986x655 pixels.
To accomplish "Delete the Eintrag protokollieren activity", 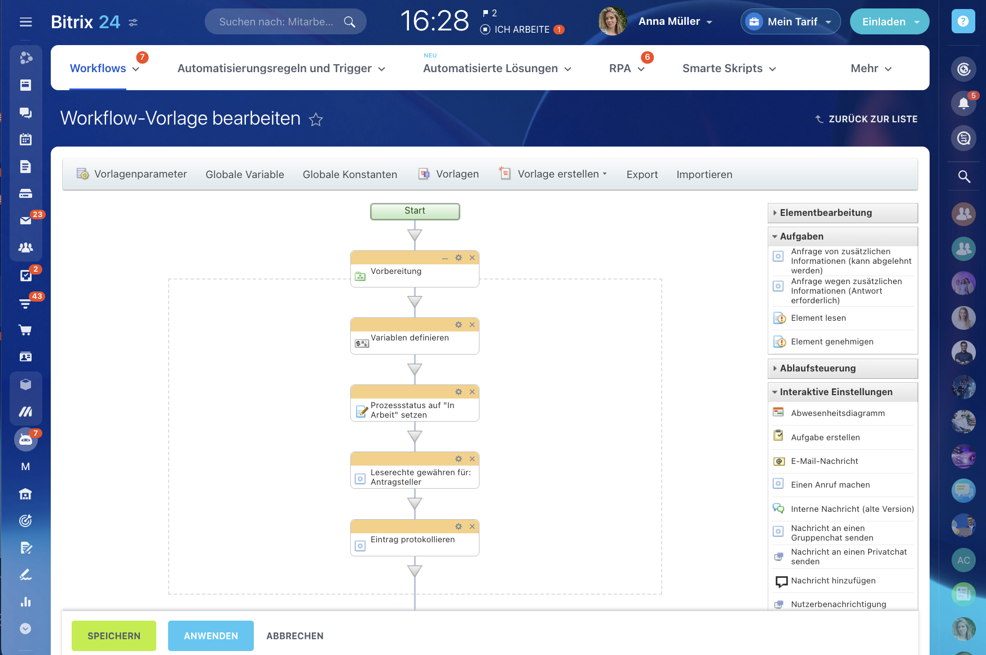I will (x=472, y=526).
